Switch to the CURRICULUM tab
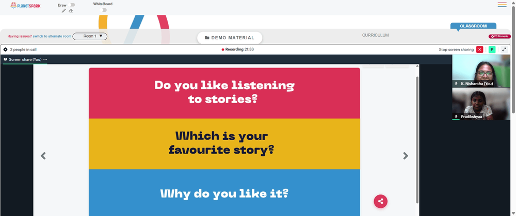 point(375,35)
